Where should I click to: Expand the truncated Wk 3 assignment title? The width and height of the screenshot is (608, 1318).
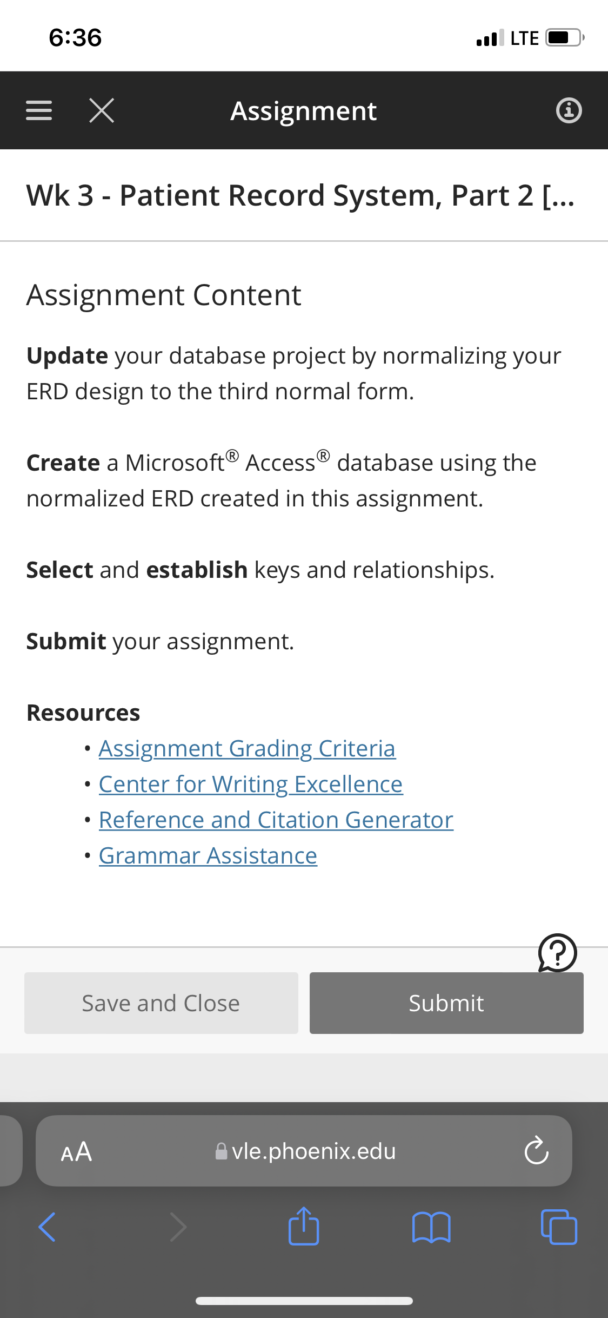click(300, 195)
